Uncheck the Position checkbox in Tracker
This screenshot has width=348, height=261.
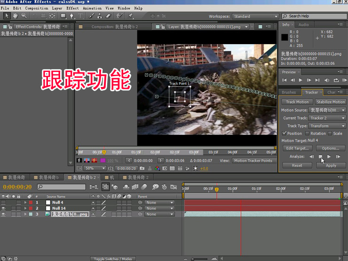[x=284, y=134]
